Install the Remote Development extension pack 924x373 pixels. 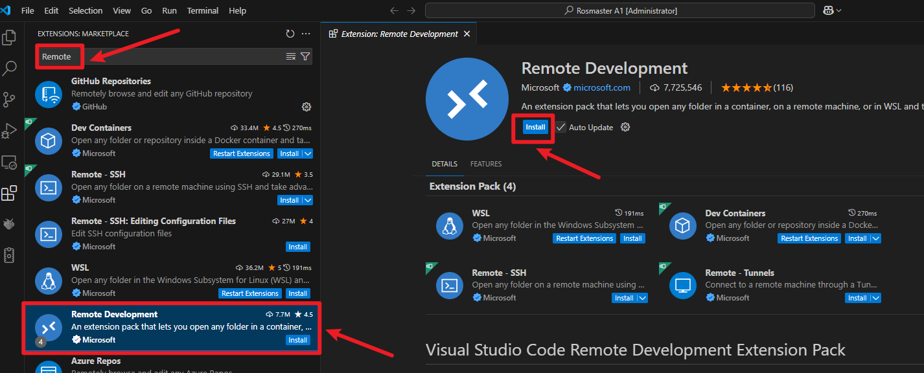coord(535,127)
